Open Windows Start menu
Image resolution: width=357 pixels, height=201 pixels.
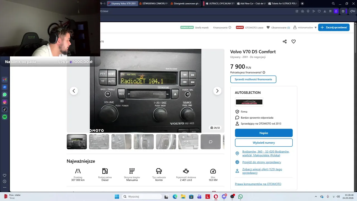(x=117, y=197)
